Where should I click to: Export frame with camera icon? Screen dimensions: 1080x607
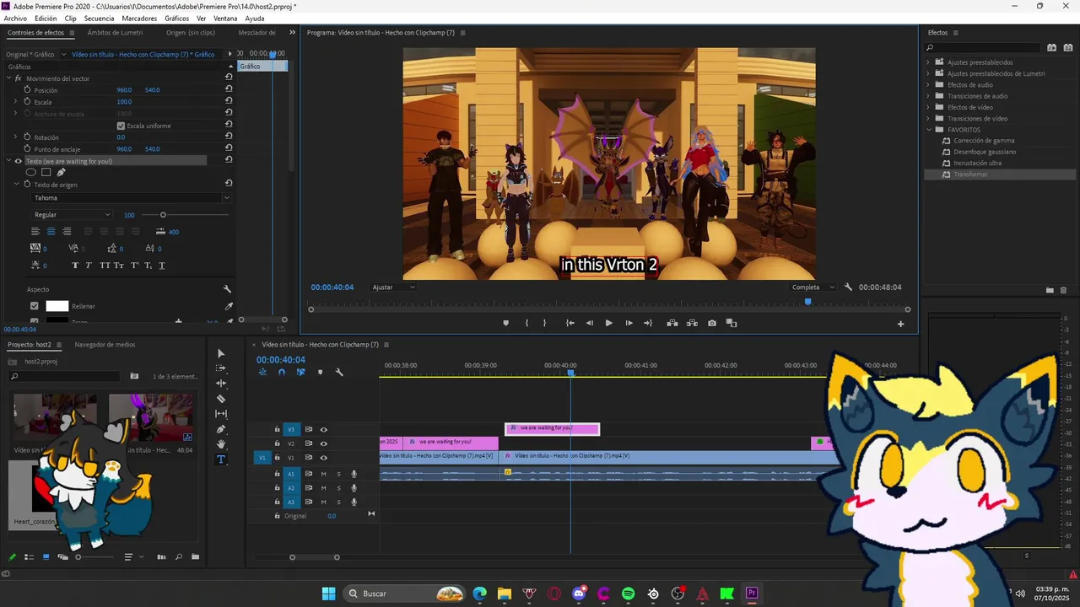click(x=712, y=323)
